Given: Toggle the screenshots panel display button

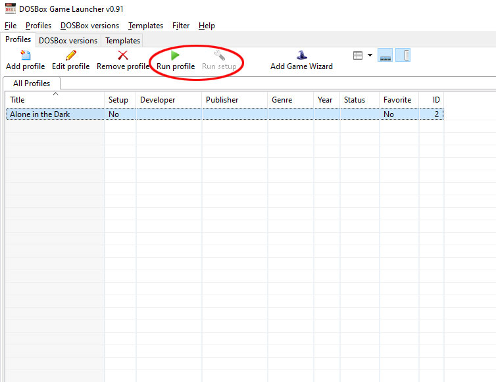Looking at the screenshot, I should click(x=385, y=55).
